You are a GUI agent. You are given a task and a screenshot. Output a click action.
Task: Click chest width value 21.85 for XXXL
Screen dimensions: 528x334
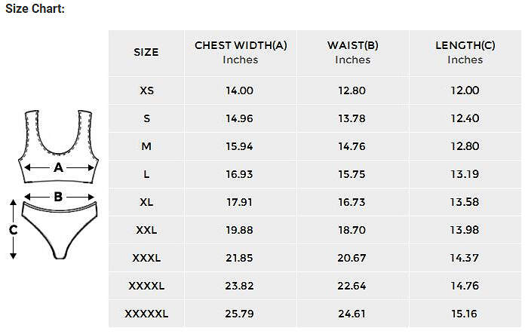click(239, 258)
